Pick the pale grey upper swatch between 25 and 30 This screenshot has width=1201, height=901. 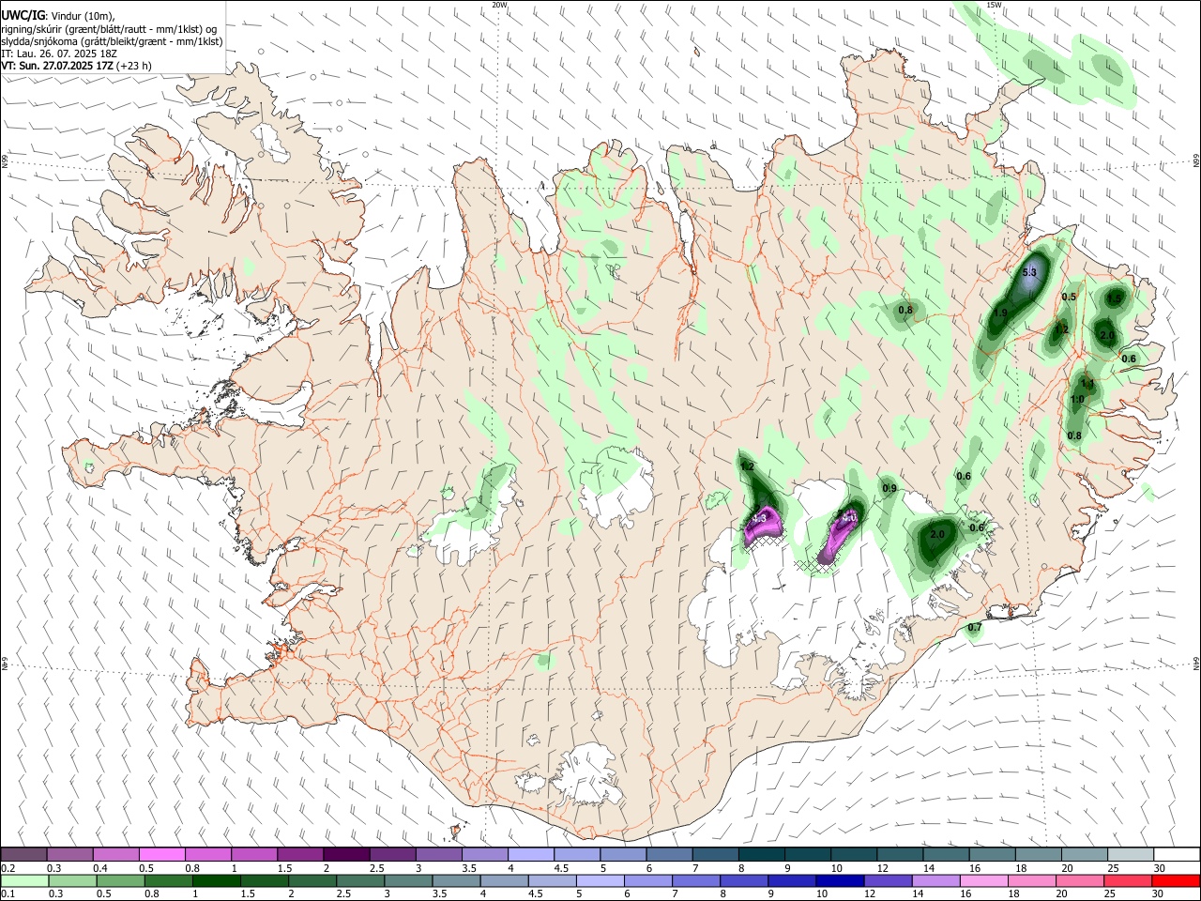click(x=1131, y=855)
